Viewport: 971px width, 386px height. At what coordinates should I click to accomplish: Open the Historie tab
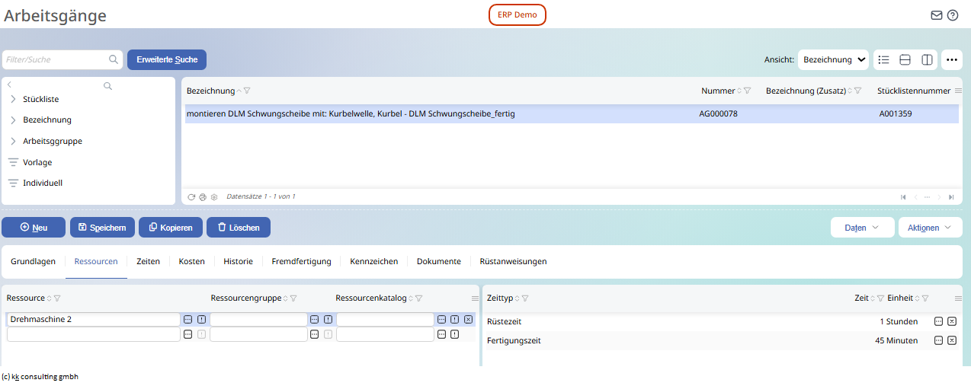click(x=238, y=261)
